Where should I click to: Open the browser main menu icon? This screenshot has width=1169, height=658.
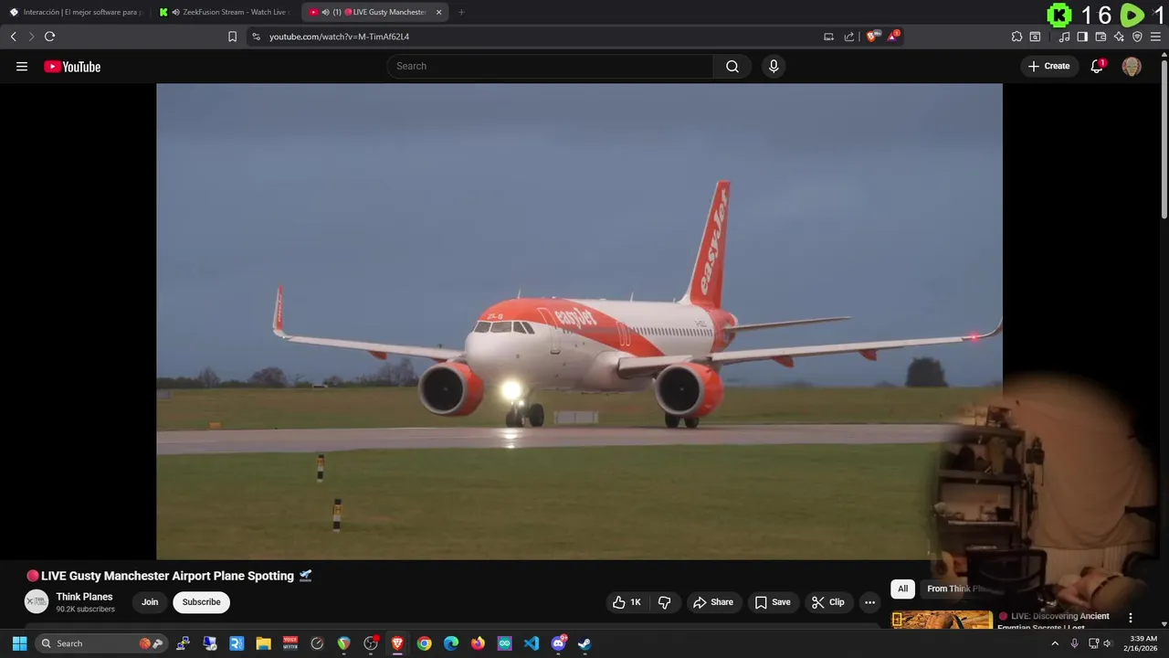(1156, 37)
